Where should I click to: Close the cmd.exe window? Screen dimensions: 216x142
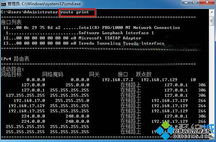(x=207, y=2)
